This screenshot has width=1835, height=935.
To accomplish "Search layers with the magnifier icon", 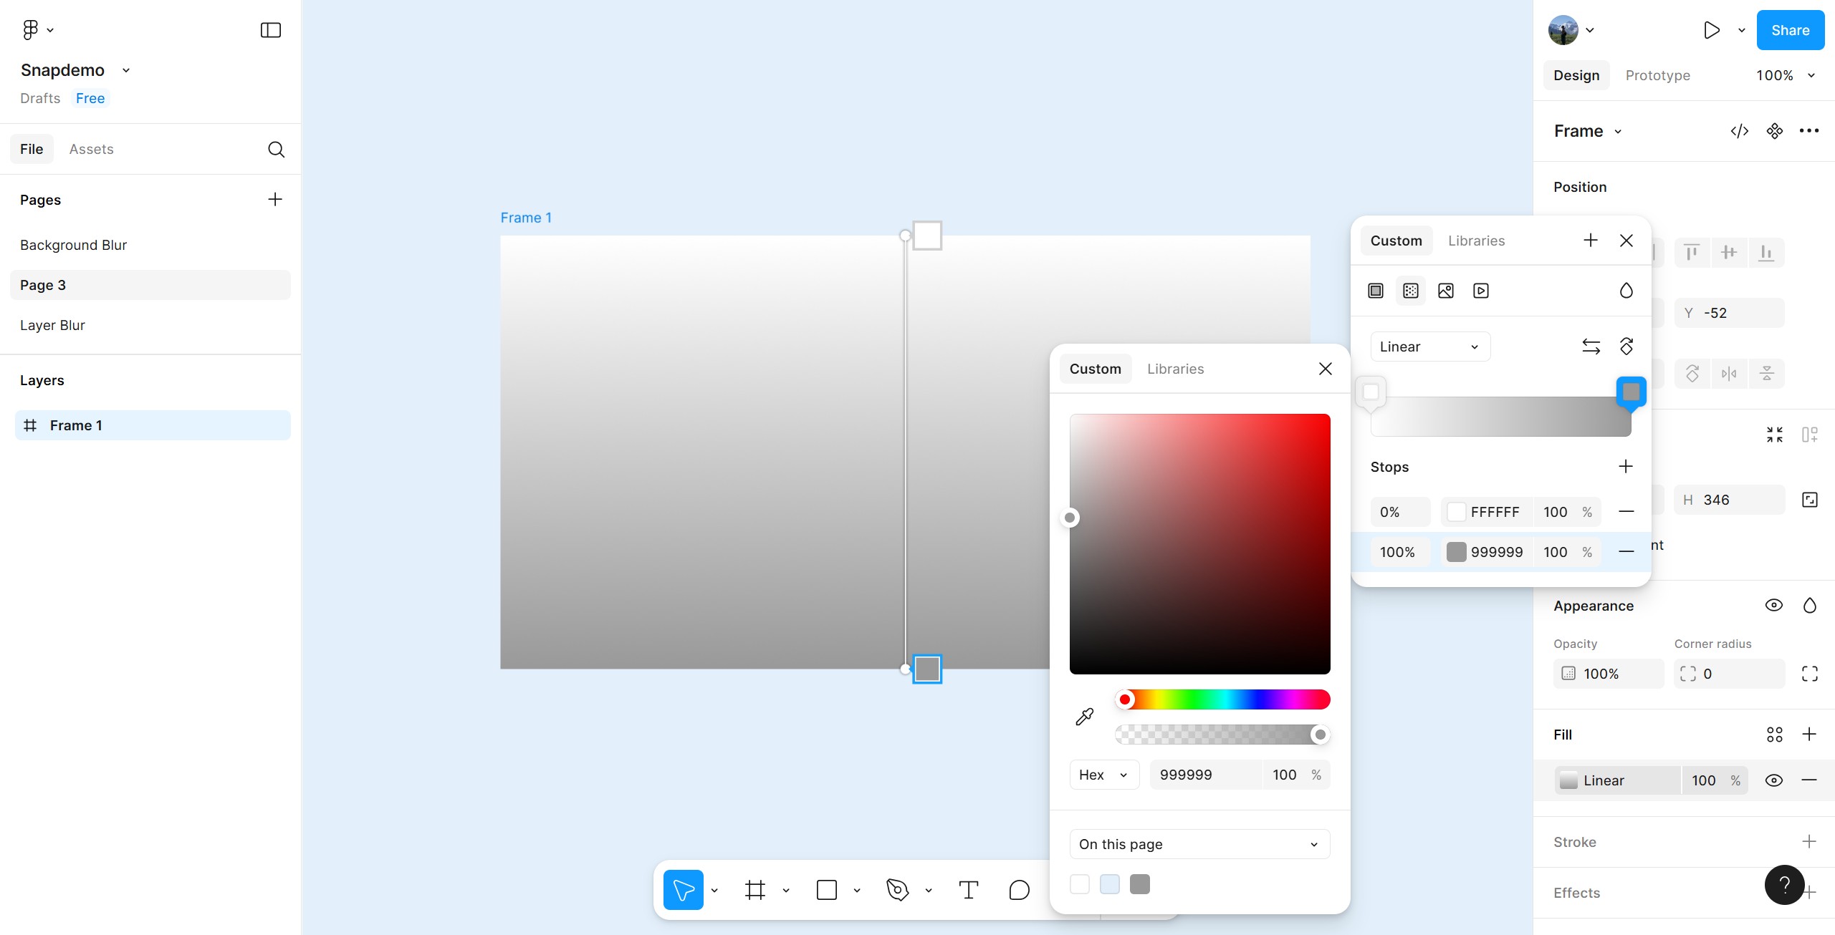I will pyautogui.click(x=276, y=149).
